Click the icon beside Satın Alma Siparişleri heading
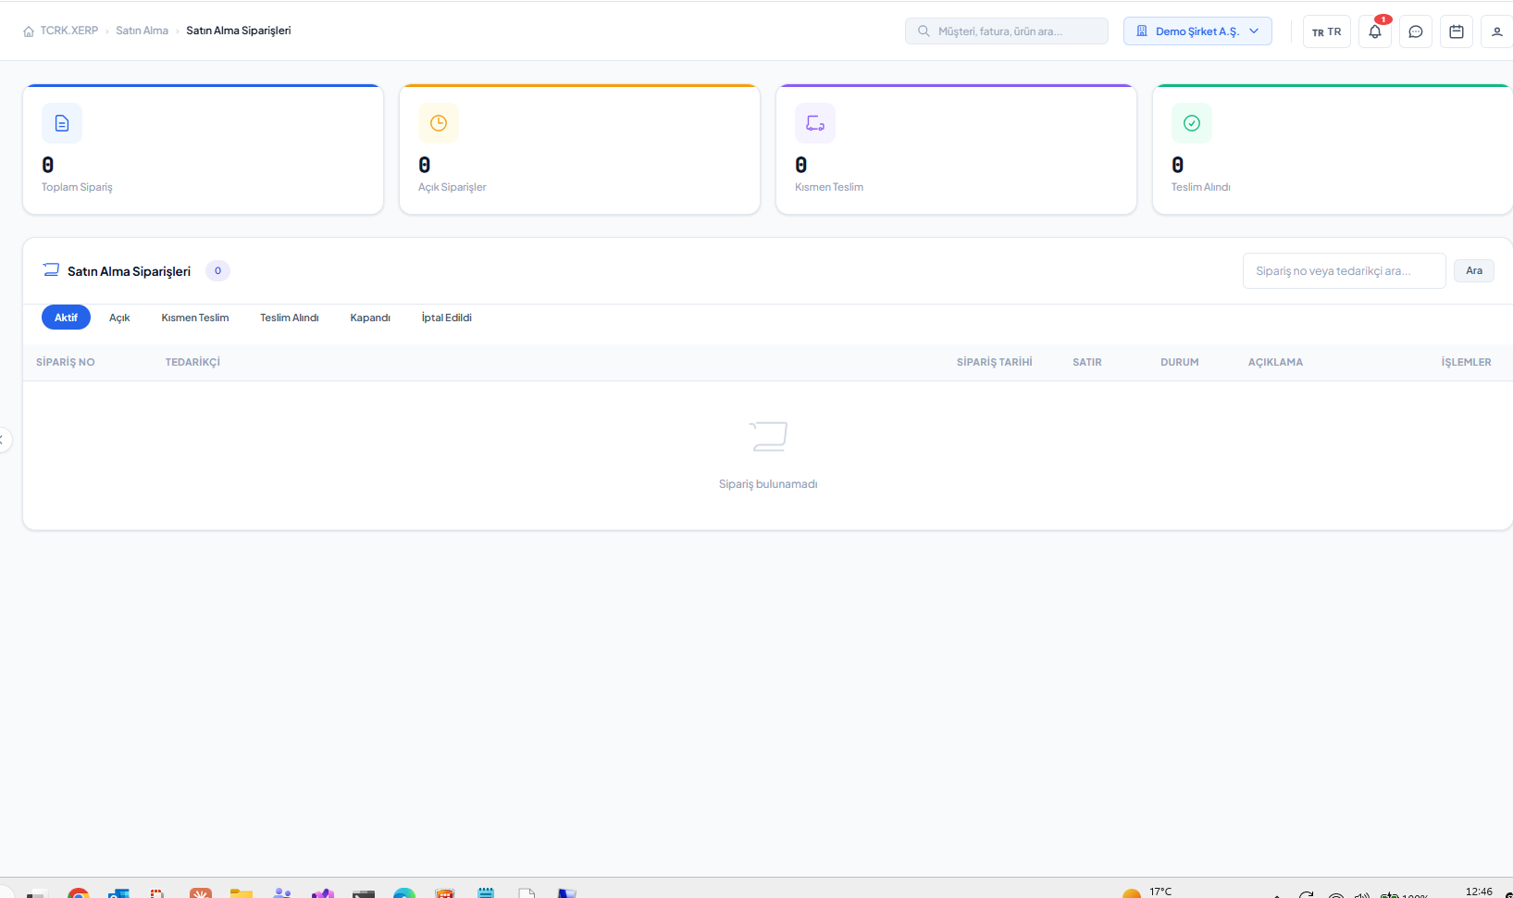The width and height of the screenshot is (1513, 898). click(x=51, y=270)
